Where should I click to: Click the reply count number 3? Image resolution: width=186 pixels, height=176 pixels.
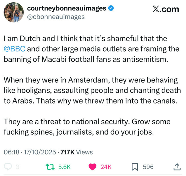17,167
